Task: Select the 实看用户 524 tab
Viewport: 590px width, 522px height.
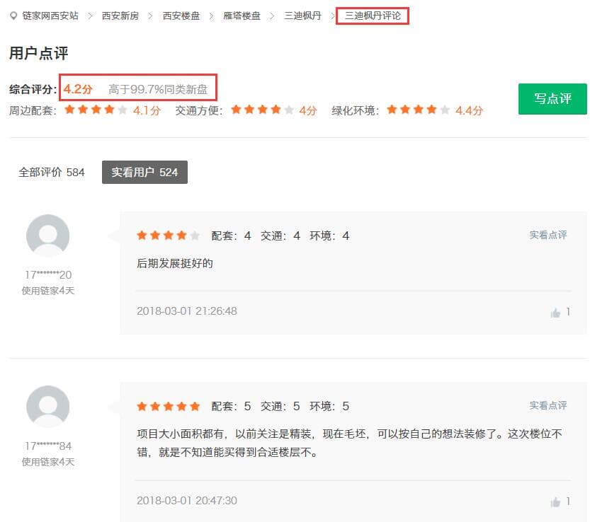Action: (x=144, y=172)
